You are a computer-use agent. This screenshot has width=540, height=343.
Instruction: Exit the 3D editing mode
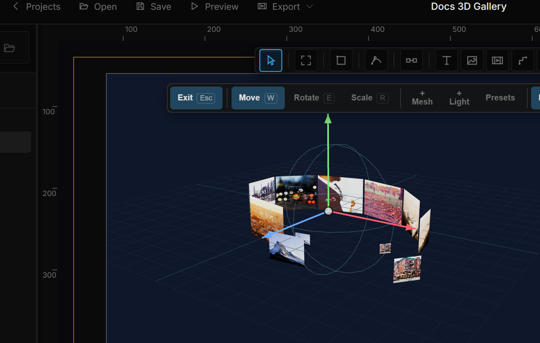point(196,98)
